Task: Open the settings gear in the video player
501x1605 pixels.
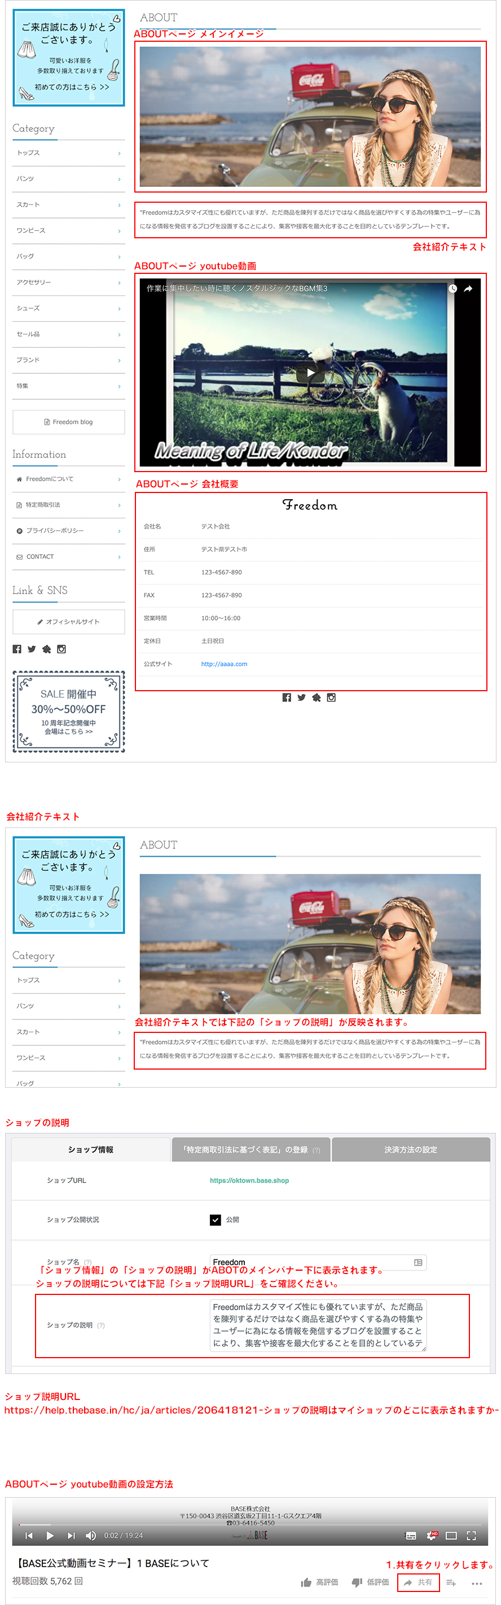Action: 431,1536
